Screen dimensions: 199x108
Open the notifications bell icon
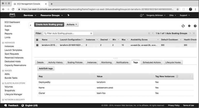tap(141, 15)
